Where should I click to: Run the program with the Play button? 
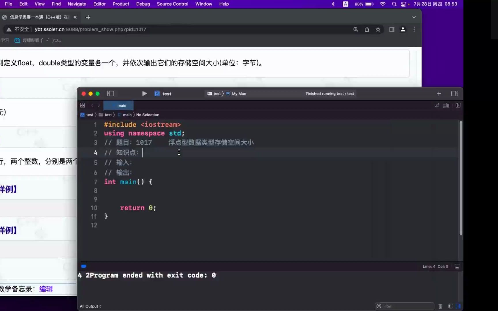point(144,94)
